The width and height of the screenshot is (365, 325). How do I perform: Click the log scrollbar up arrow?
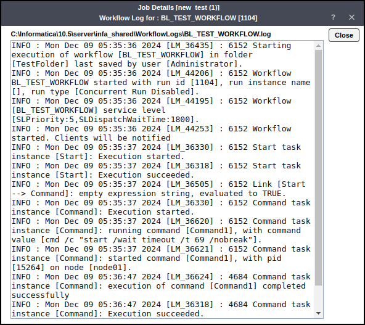click(x=318, y=46)
